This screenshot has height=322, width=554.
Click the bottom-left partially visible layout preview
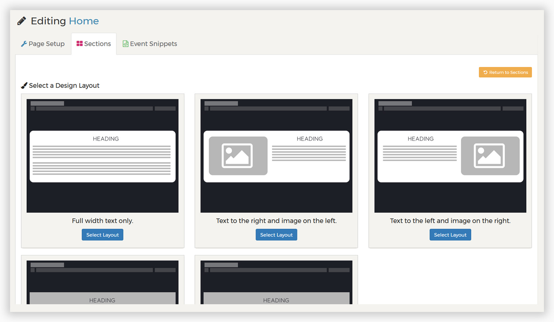(102, 282)
